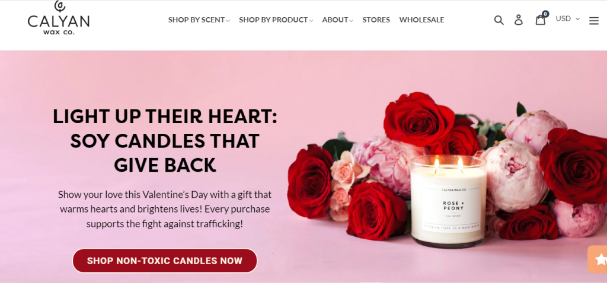Image resolution: width=607 pixels, height=283 pixels.
Task: Open the star rewards widget
Action: pos(598,259)
